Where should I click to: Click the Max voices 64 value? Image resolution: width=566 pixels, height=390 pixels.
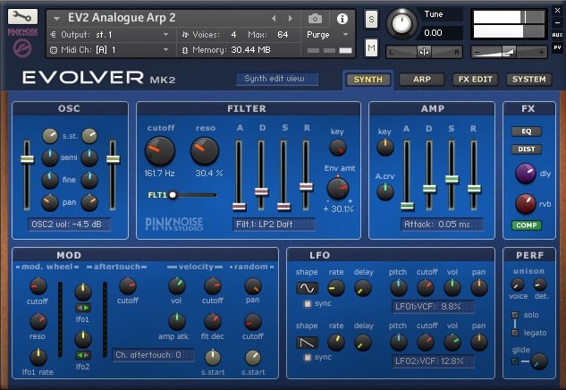coord(283,35)
